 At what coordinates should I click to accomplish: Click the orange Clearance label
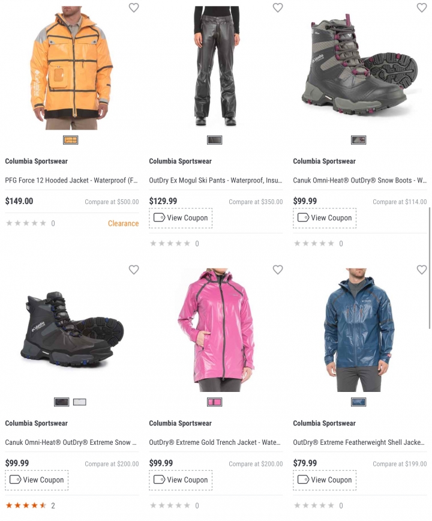point(123,224)
